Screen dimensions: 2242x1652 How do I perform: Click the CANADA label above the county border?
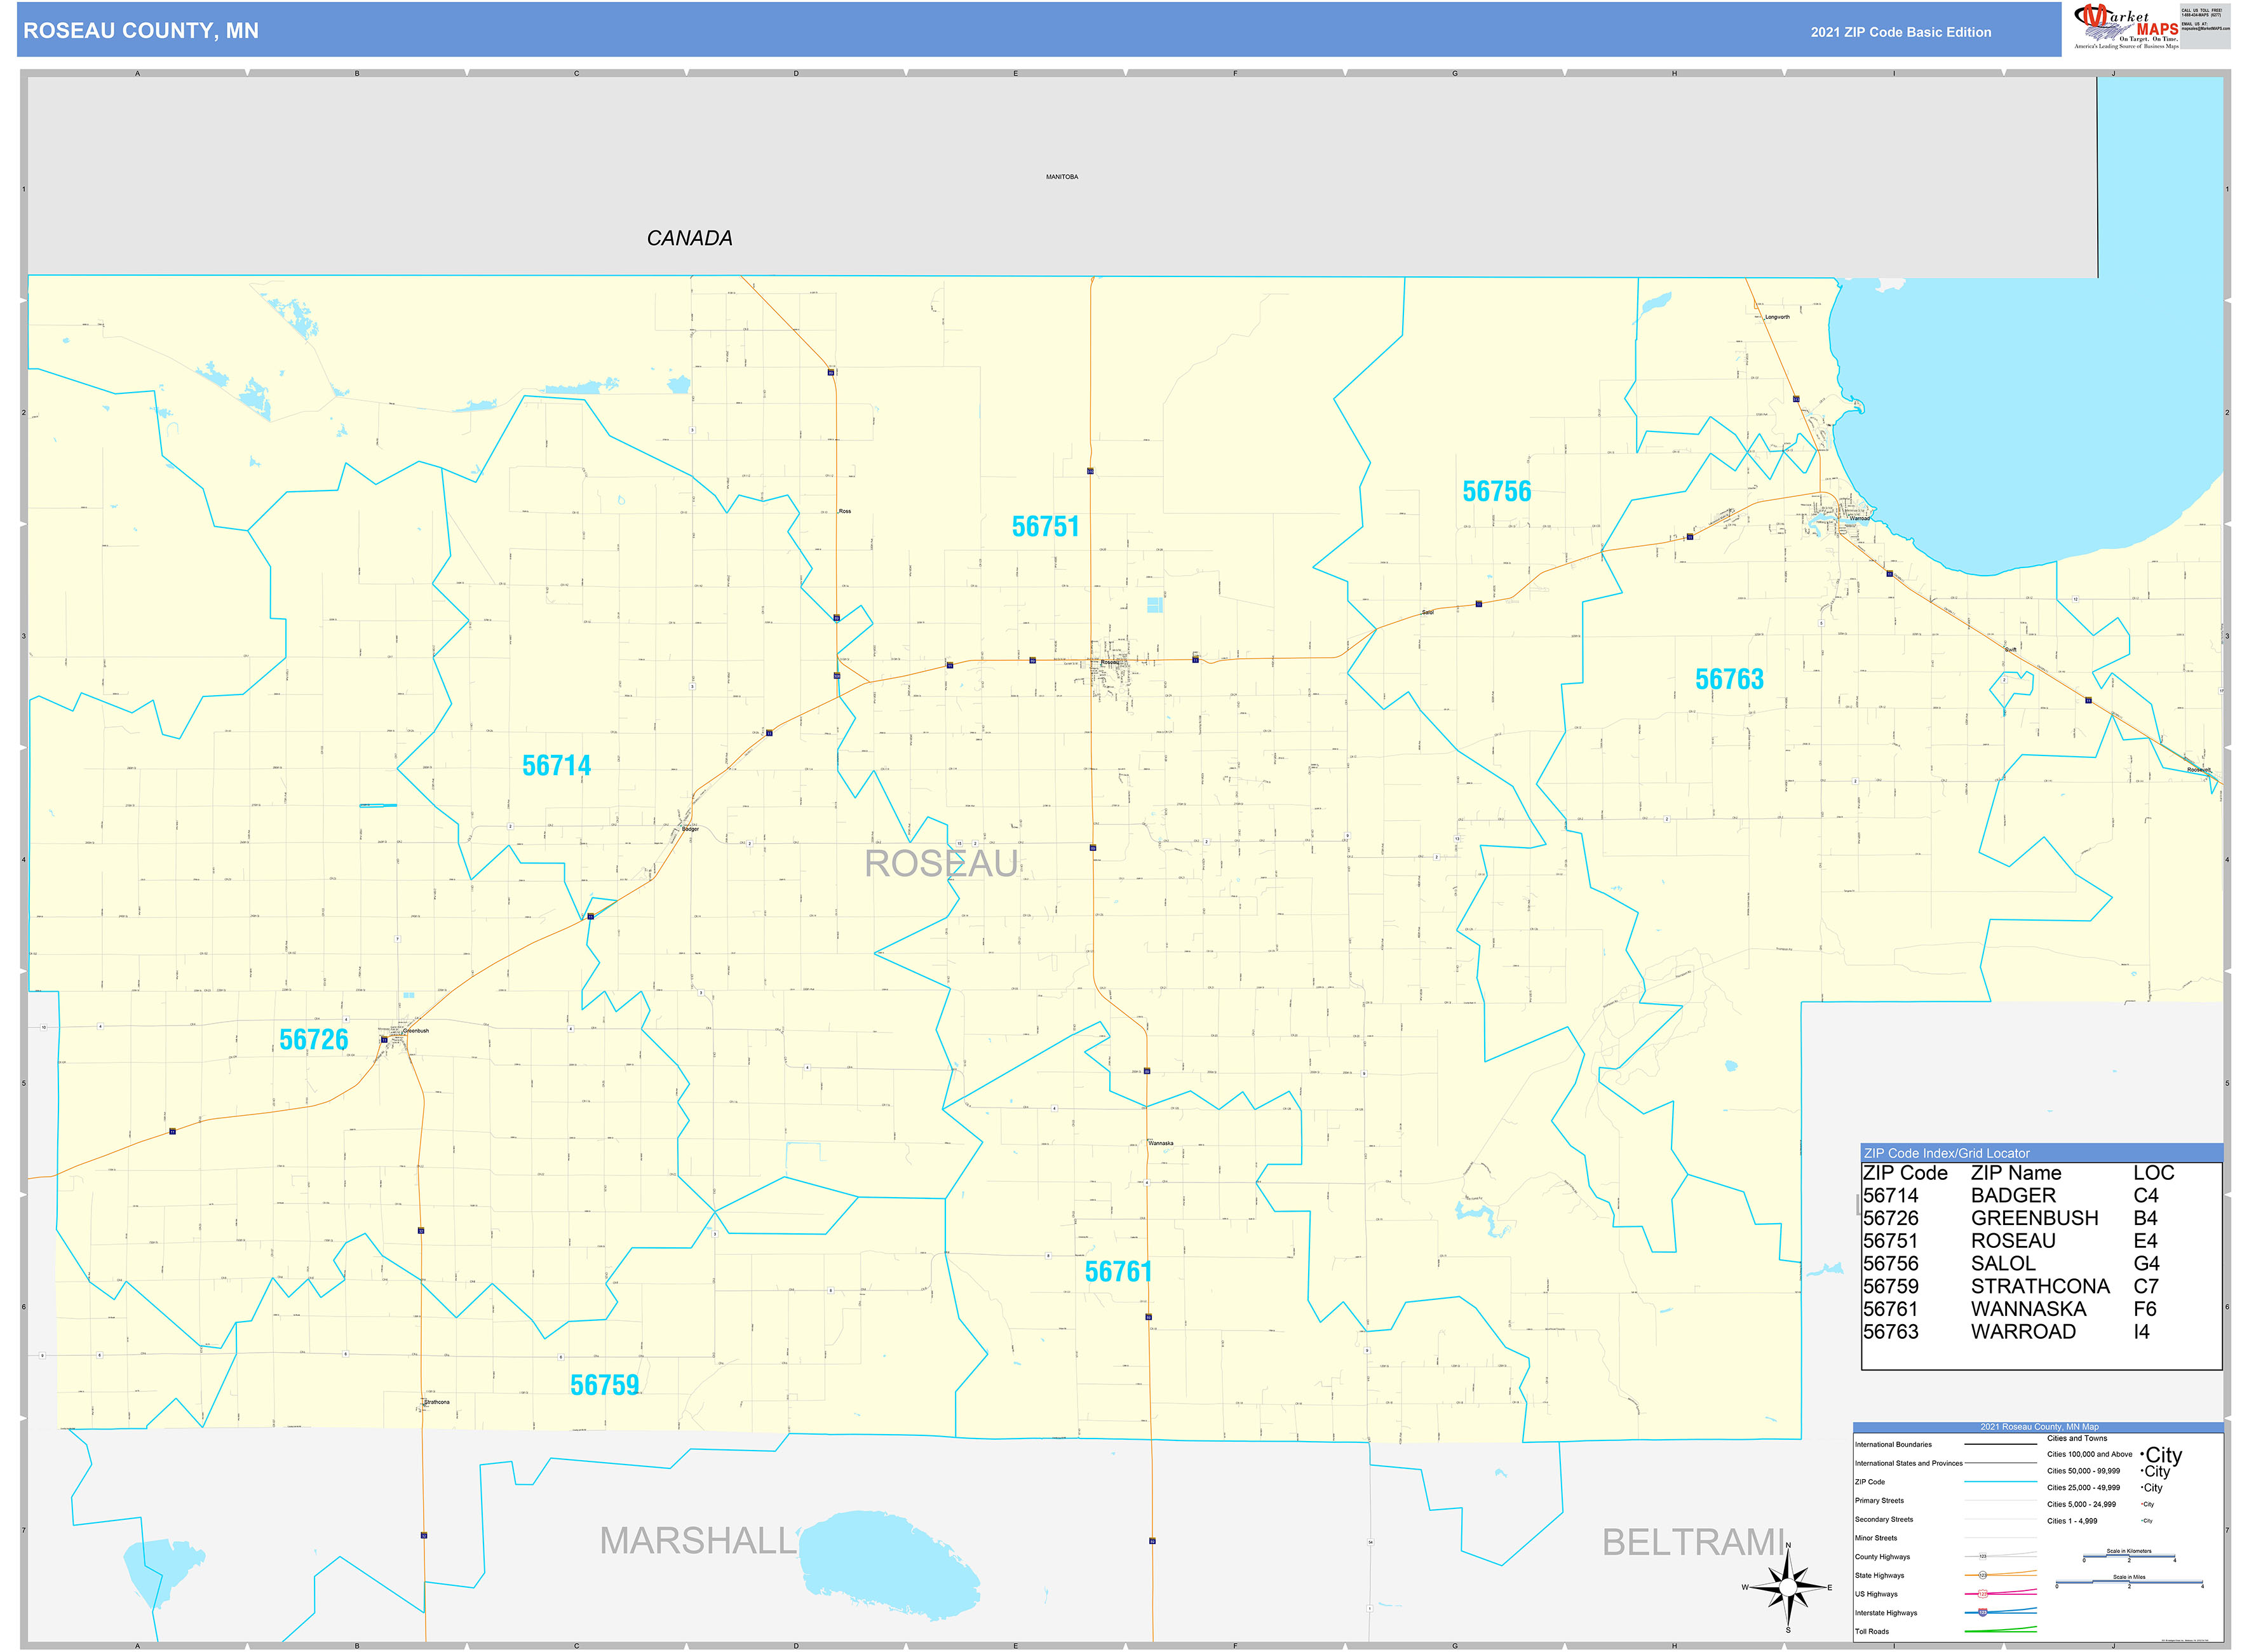pyautogui.click(x=690, y=238)
